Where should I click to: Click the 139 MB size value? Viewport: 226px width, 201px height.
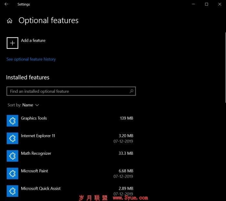(x=127, y=118)
